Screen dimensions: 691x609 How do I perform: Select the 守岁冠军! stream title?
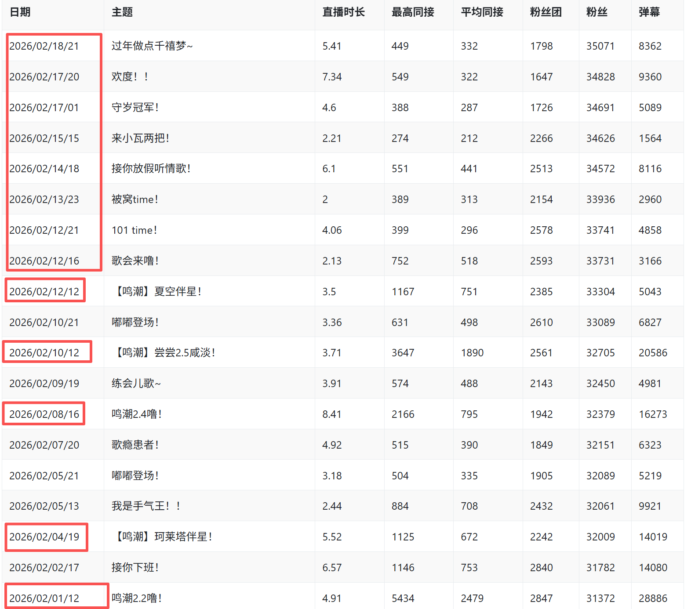point(135,108)
